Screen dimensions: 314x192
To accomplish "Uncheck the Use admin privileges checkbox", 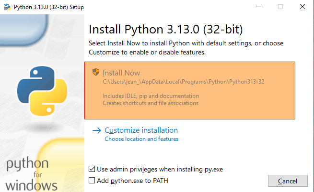I will (x=92, y=169).
